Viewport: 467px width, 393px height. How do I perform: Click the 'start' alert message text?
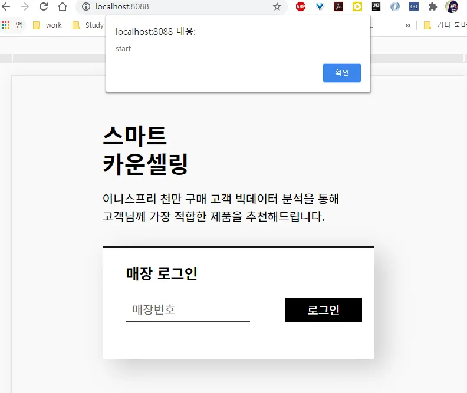(x=123, y=49)
